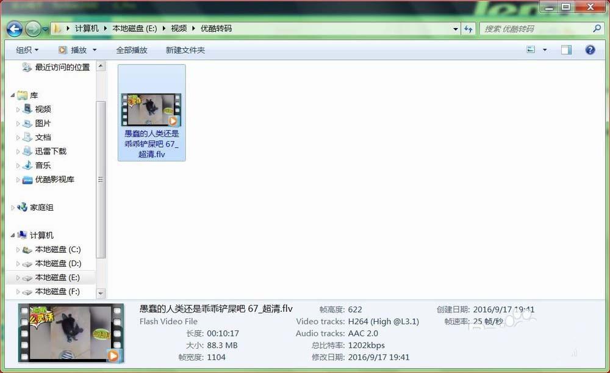Screen dimensions: 610x373
Task: Toggle the preview pane icon
Action: tap(565, 49)
